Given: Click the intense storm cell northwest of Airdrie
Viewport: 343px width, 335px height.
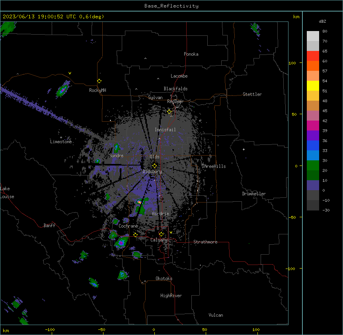Looking at the screenshot, I should [140, 202].
